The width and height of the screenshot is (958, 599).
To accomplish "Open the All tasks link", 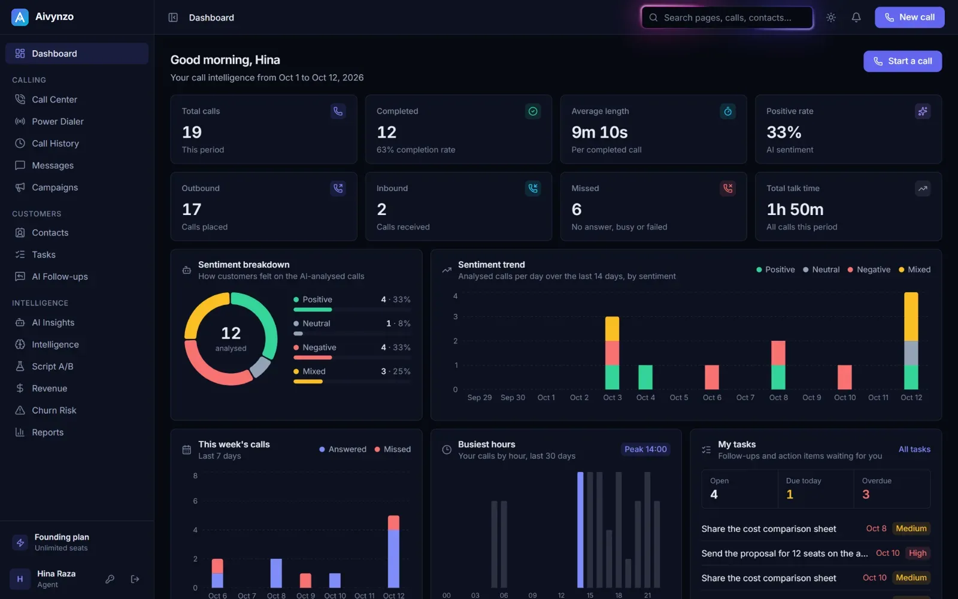I will coord(914,449).
